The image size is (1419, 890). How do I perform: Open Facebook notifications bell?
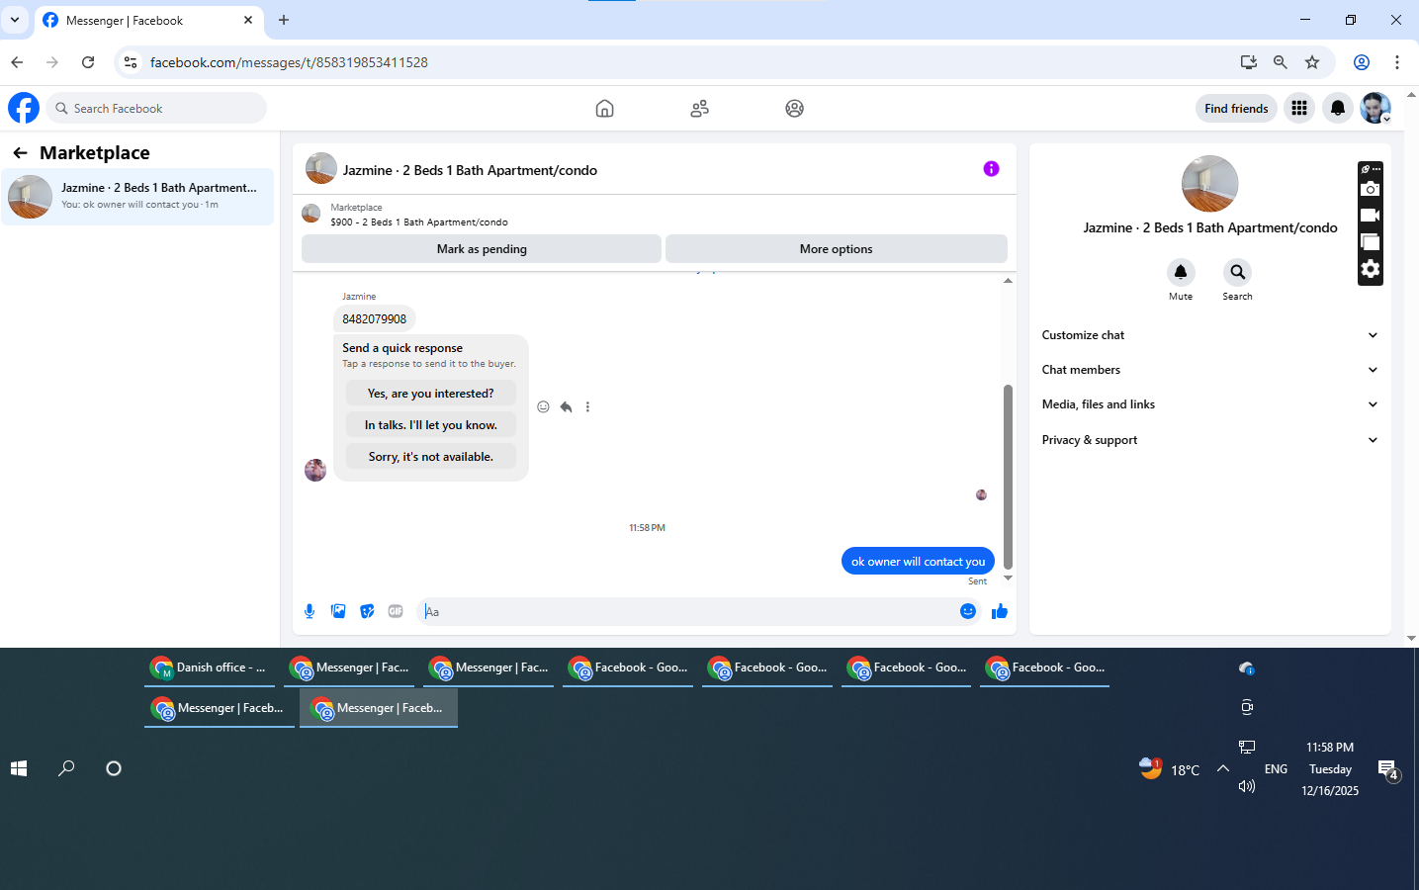point(1337,108)
